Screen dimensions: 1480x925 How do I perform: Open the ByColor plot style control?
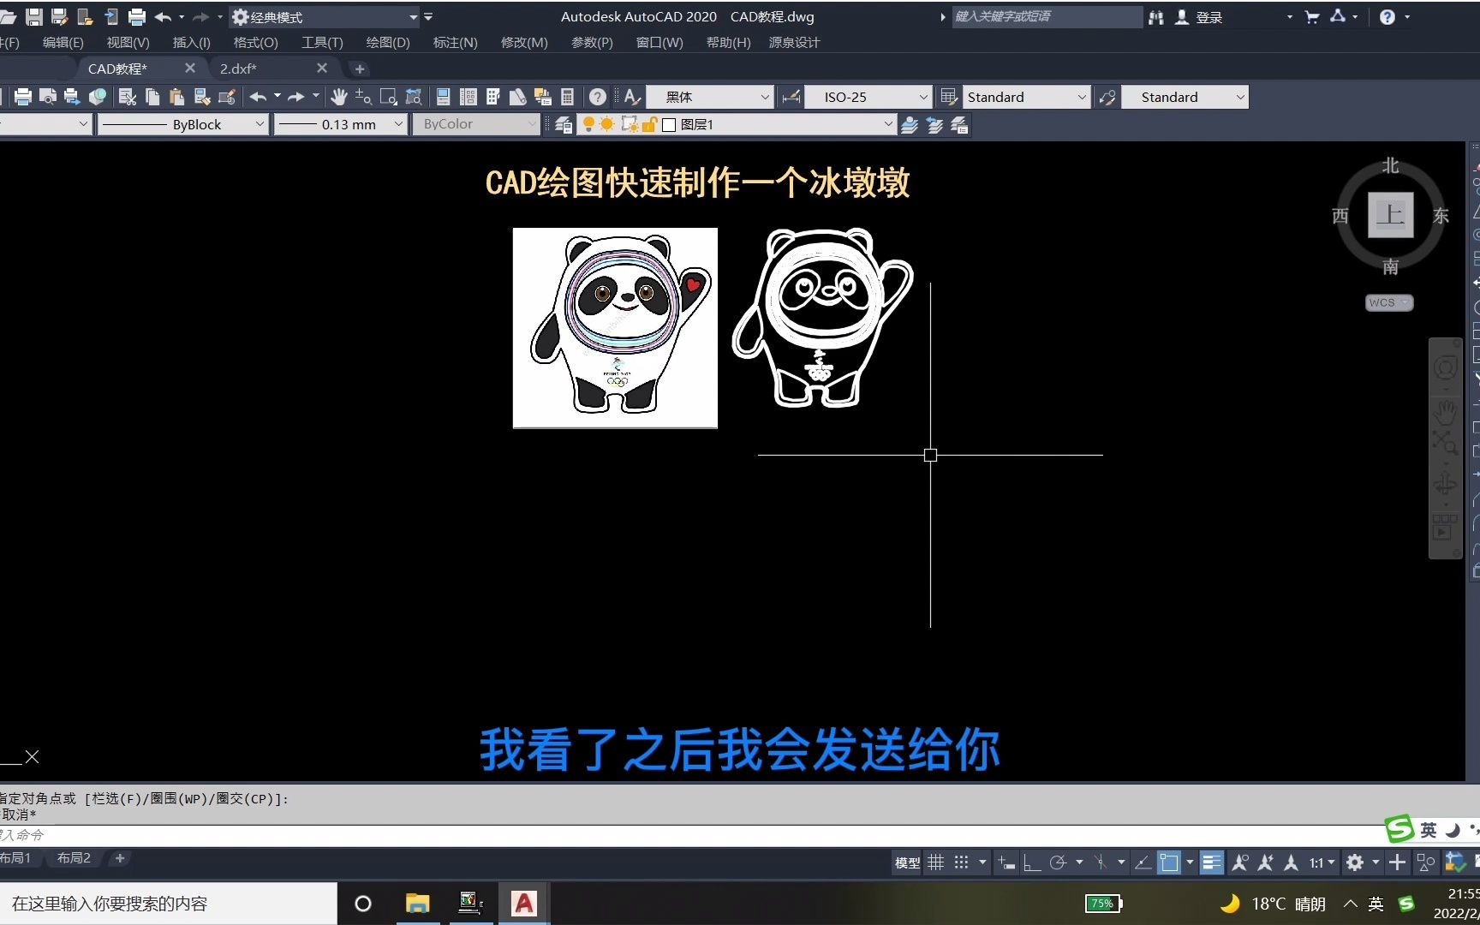pyautogui.click(x=476, y=124)
